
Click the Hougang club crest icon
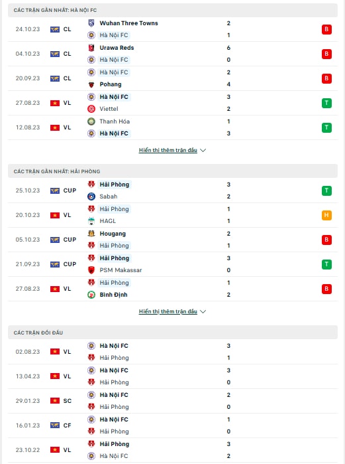click(x=91, y=234)
